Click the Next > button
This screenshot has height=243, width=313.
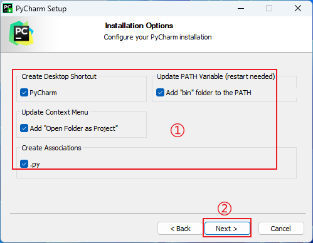[x=227, y=229]
